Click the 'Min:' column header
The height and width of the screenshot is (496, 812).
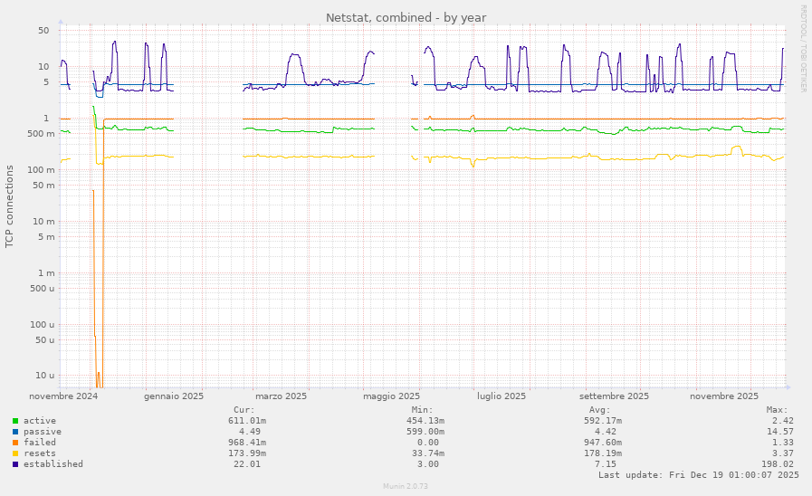coord(422,410)
